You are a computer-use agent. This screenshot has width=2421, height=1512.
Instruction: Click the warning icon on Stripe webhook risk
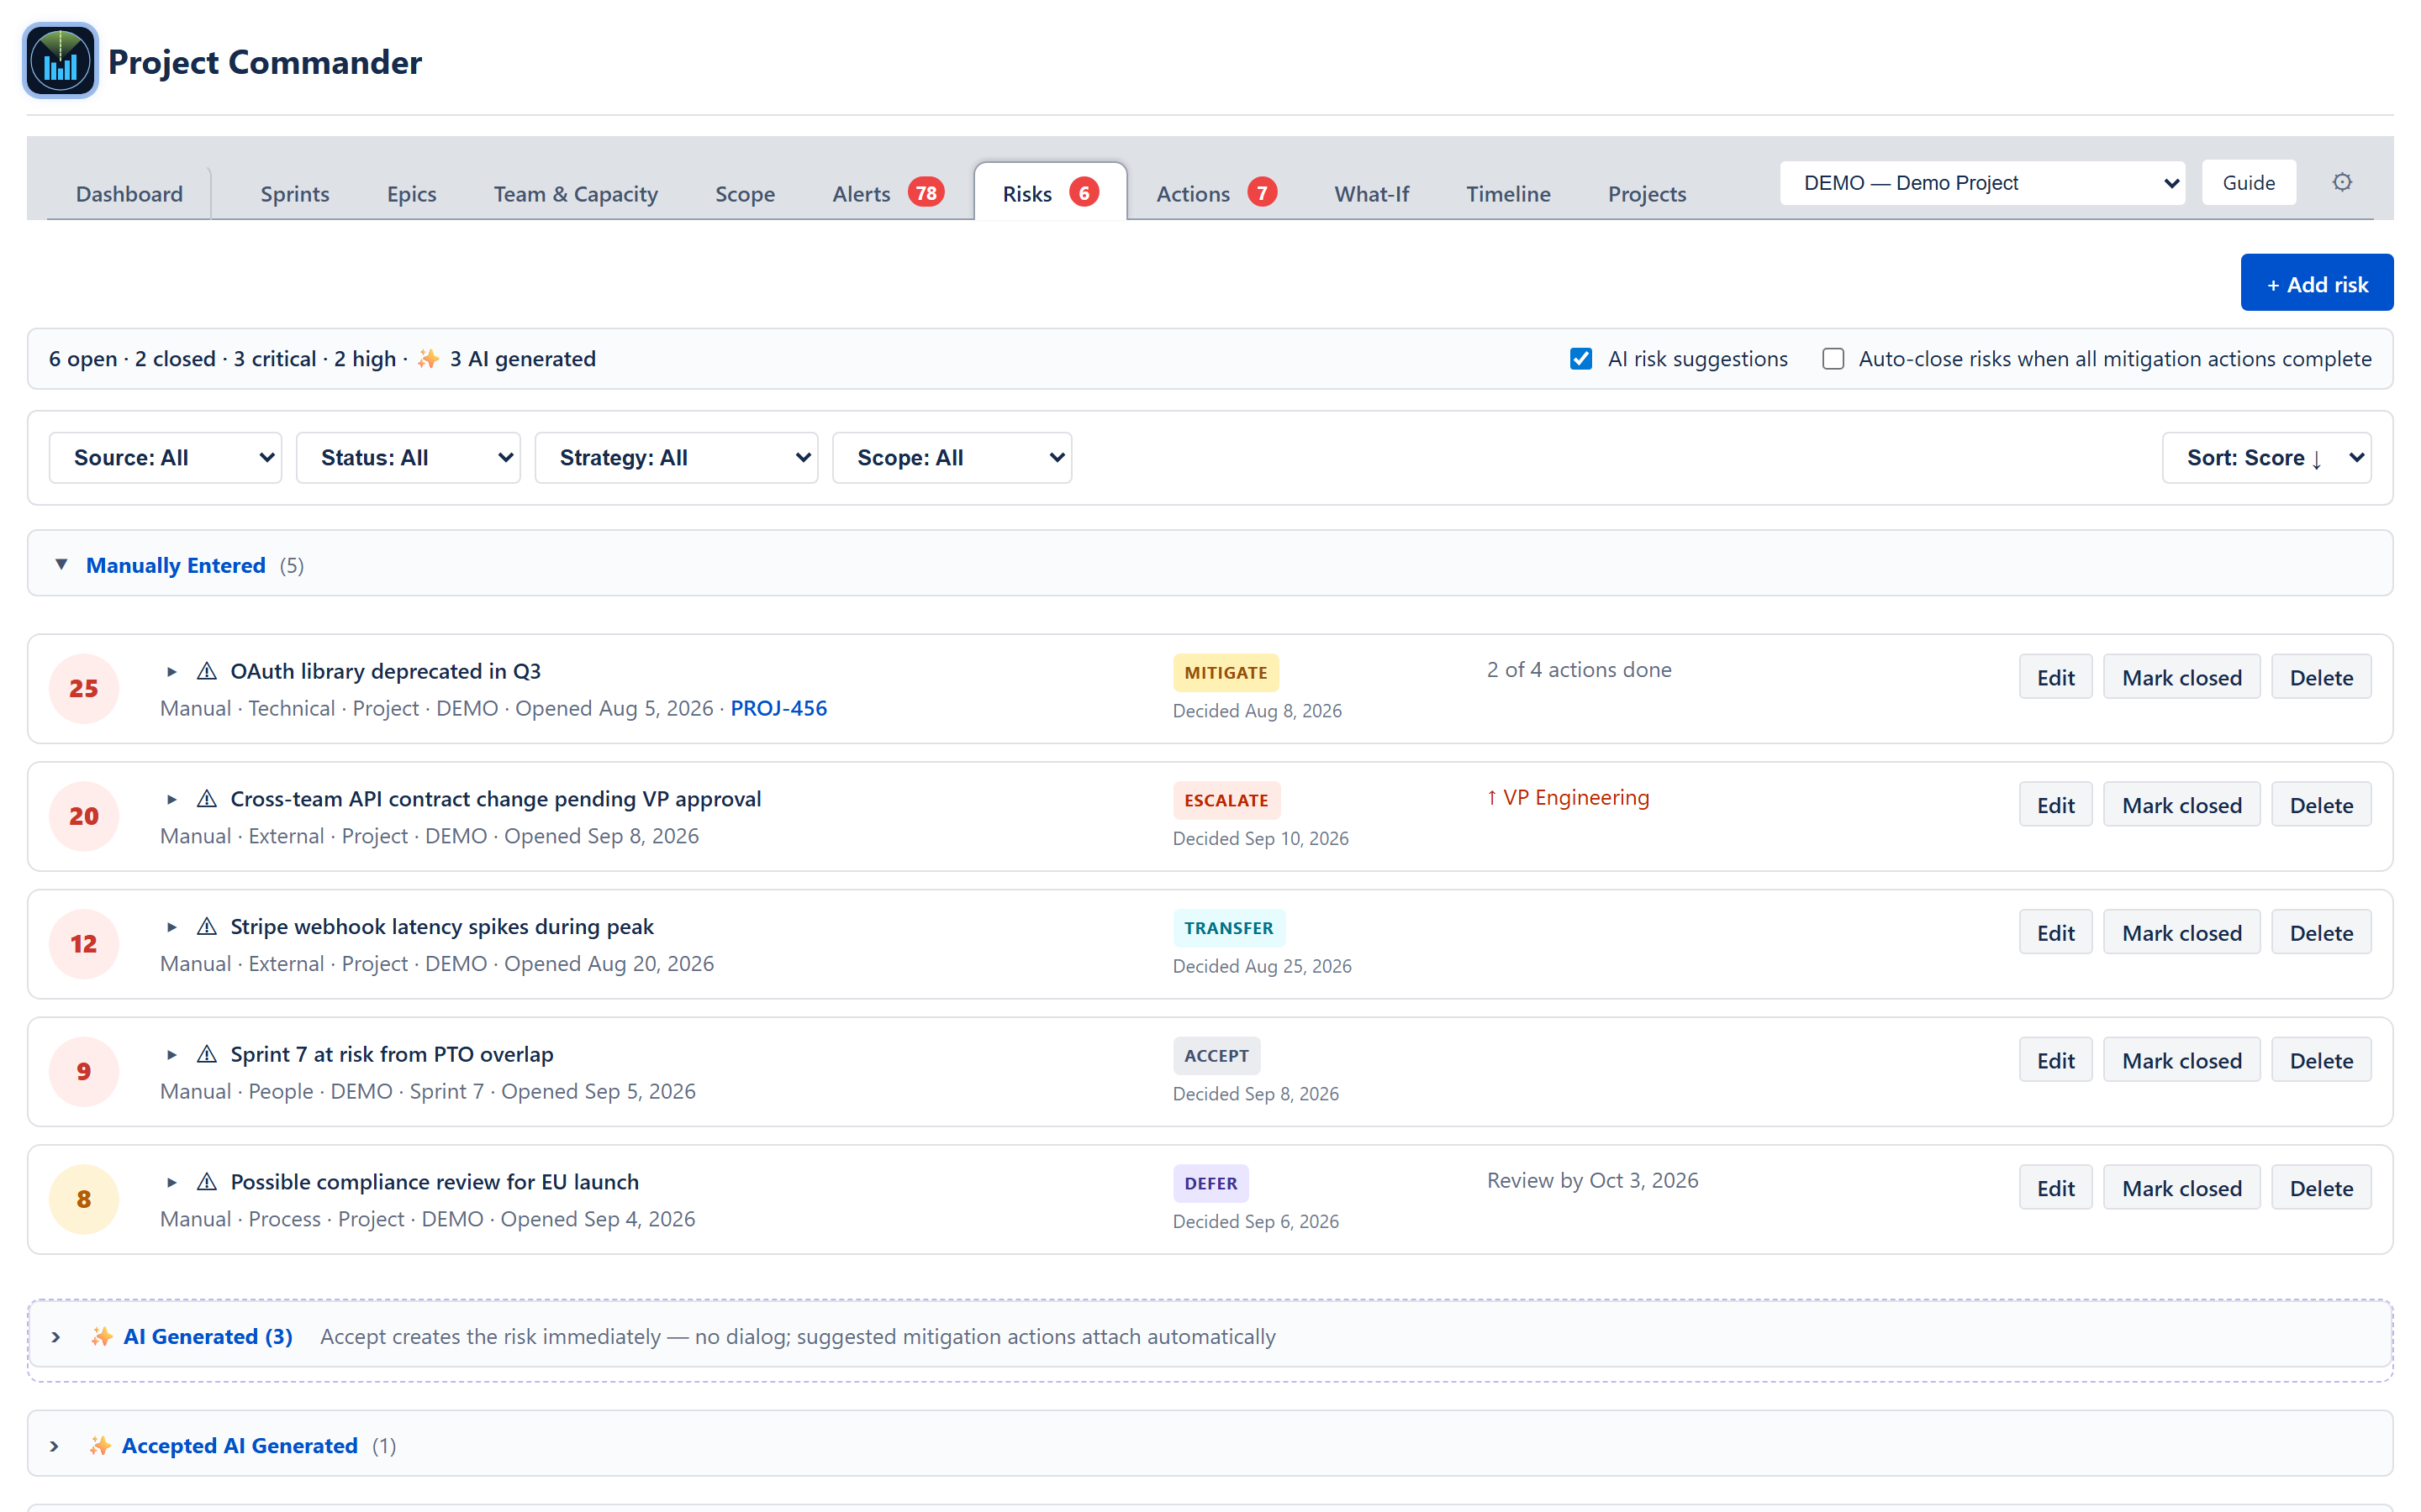[207, 927]
